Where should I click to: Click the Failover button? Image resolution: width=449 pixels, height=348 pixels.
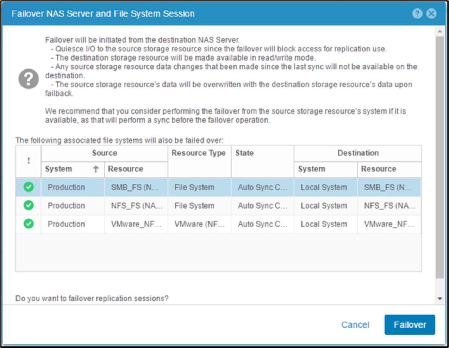tap(410, 325)
